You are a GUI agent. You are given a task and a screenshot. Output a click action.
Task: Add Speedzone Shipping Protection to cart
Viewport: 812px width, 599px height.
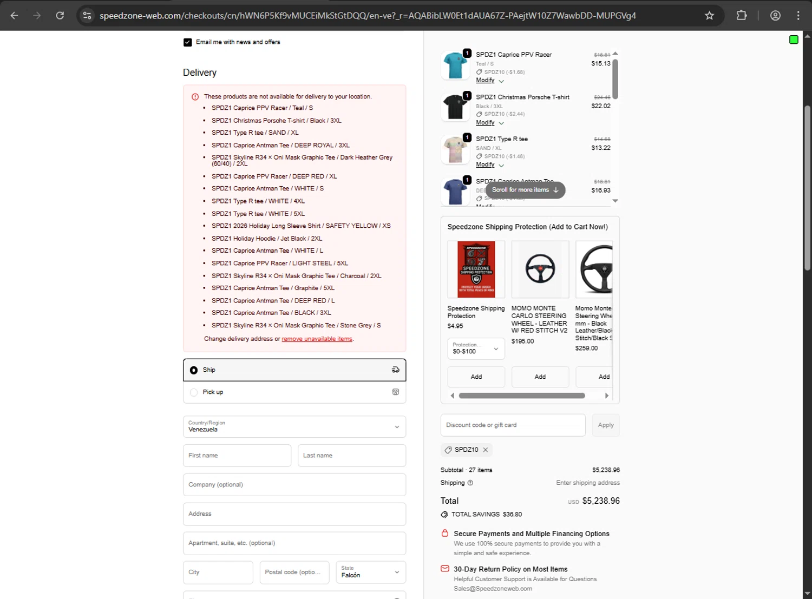(476, 377)
